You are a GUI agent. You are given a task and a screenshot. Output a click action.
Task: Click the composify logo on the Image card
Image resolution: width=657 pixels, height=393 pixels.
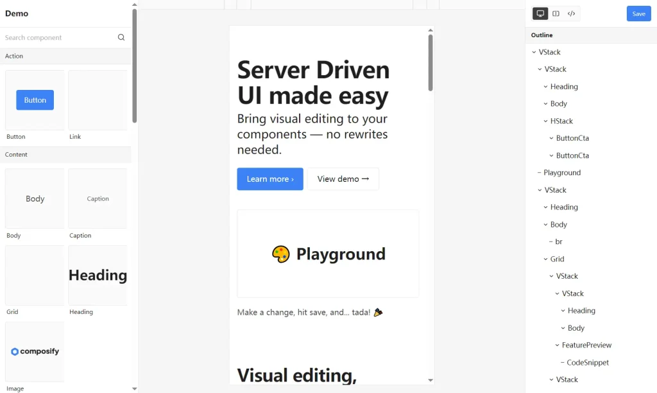click(x=34, y=351)
